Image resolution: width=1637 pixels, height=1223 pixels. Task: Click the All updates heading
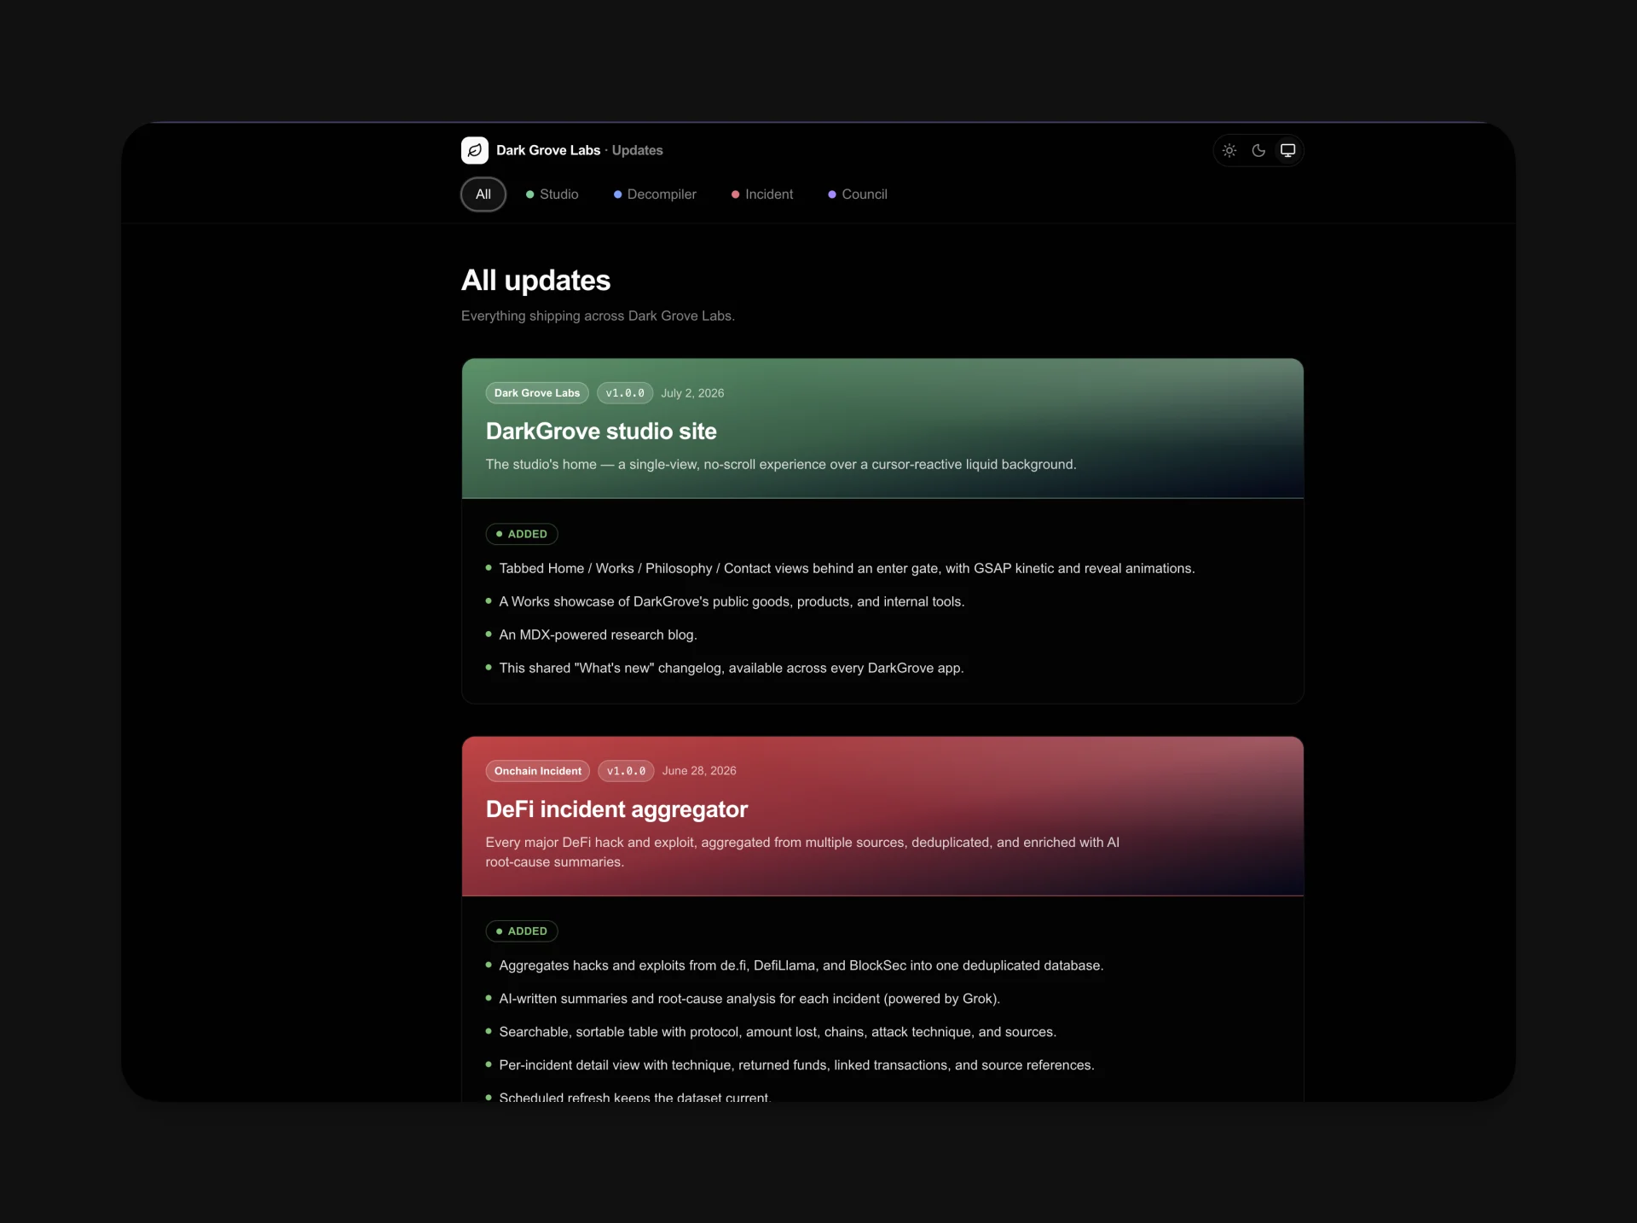point(535,281)
